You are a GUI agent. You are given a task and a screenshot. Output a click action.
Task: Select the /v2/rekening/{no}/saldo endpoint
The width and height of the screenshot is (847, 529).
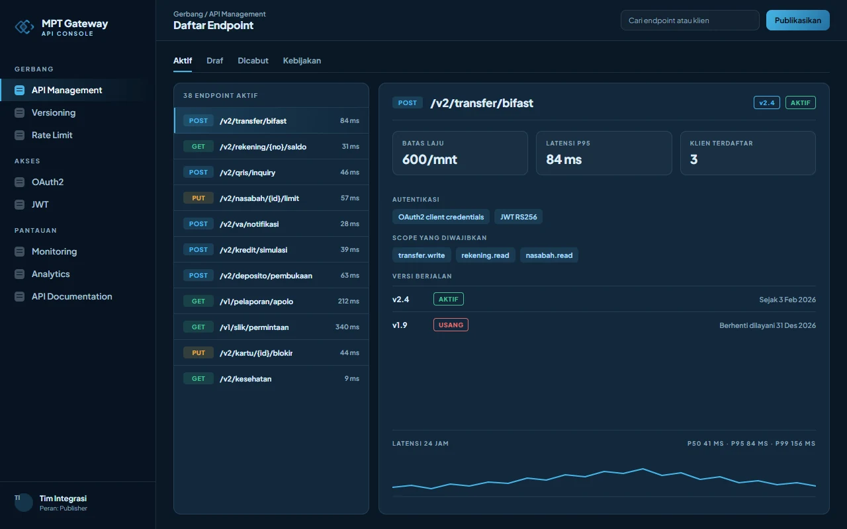pos(271,146)
